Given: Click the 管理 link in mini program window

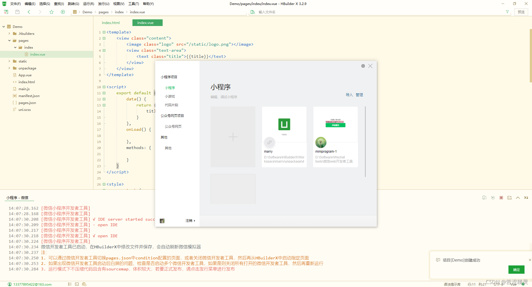Looking at the screenshot, I should pyautogui.click(x=359, y=95).
